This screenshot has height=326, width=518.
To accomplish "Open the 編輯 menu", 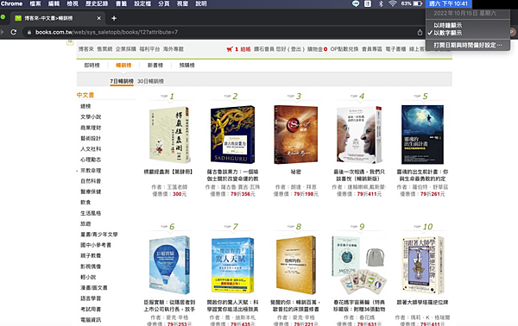I will point(54,3).
